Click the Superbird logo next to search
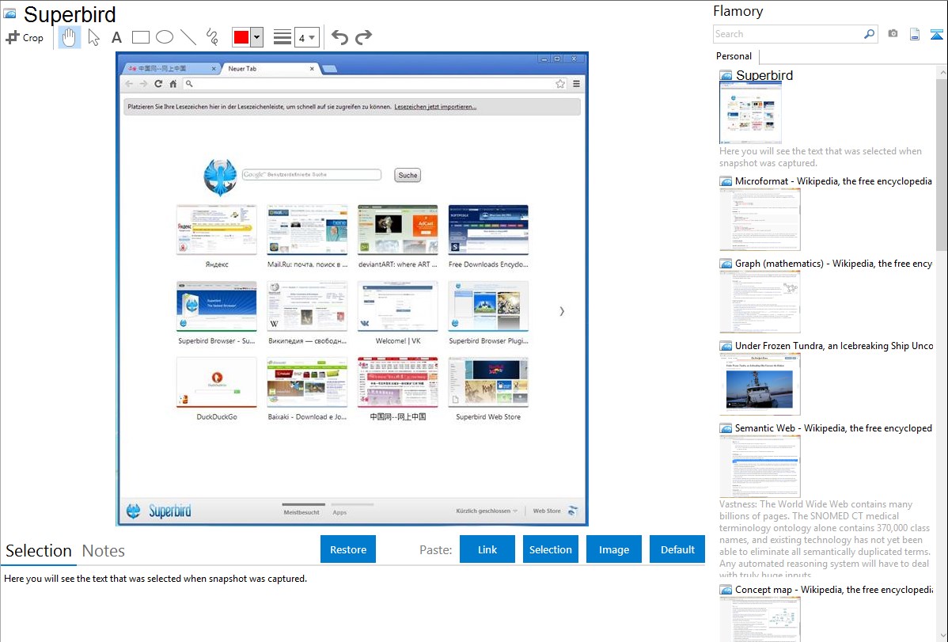The height and width of the screenshot is (642, 948). (219, 177)
